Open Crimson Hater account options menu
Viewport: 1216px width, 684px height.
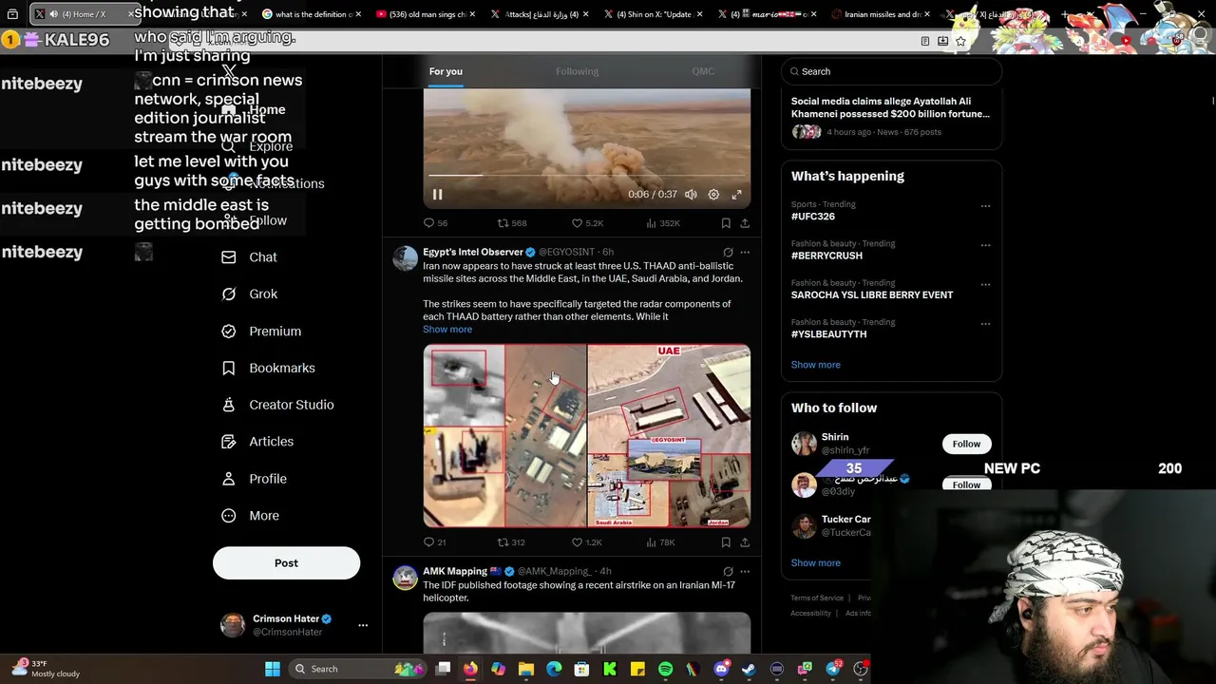[x=363, y=625]
